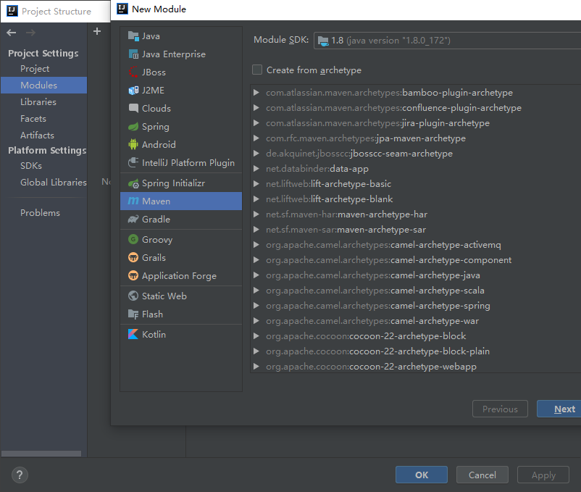Expand lift-archetype-basic entry
The height and width of the screenshot is (492, 581).
(x=256, y=184)
